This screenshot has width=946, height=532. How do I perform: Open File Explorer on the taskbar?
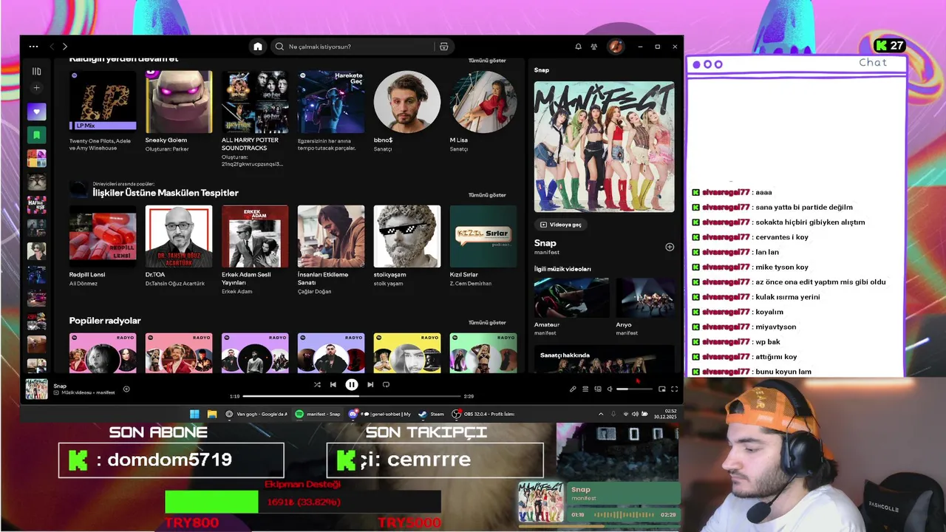(211, 414)
